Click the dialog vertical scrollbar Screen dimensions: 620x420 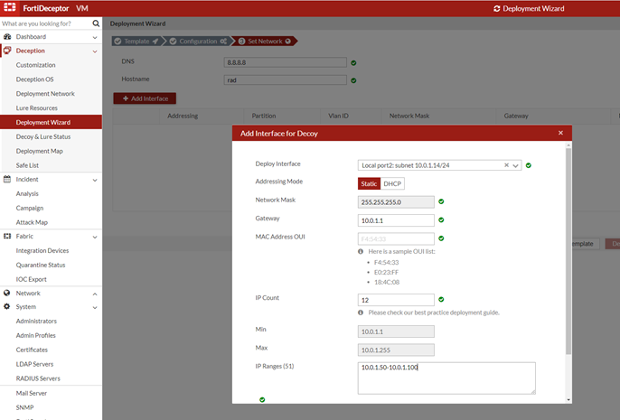(x=568, y=251)
